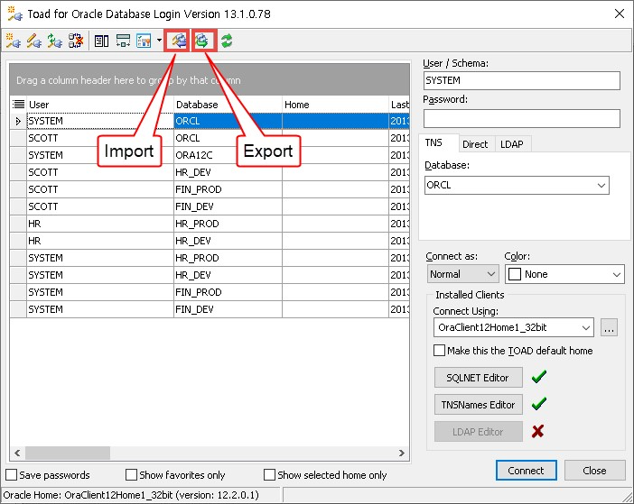Toggle the detail panel layout icon

point(101,41)
